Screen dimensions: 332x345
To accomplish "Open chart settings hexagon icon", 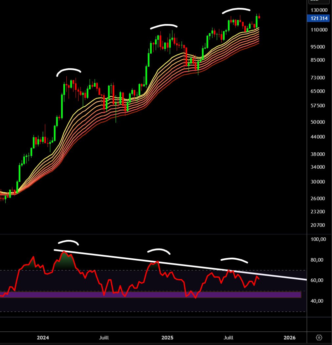I will pyautogui.click(x=319, y=337).
